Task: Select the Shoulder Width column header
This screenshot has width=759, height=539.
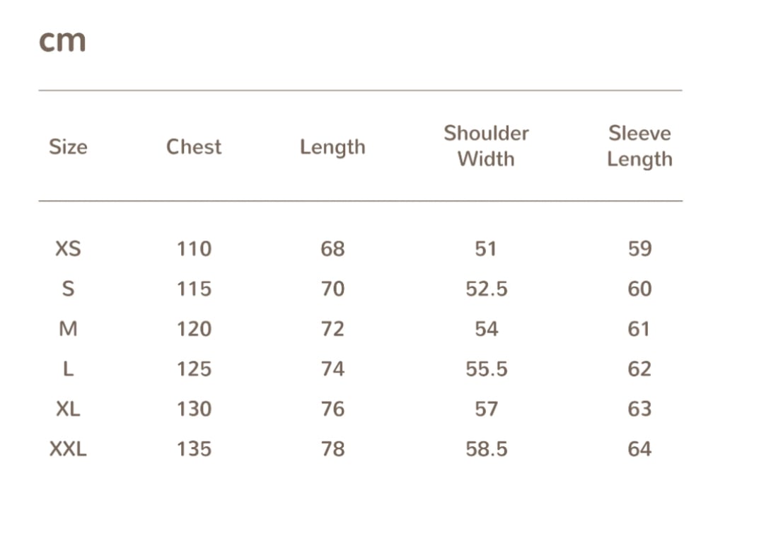Action: (486, 146)
